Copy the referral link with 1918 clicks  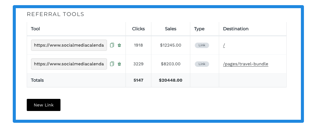pyautogui.click(x=112, y=45)
